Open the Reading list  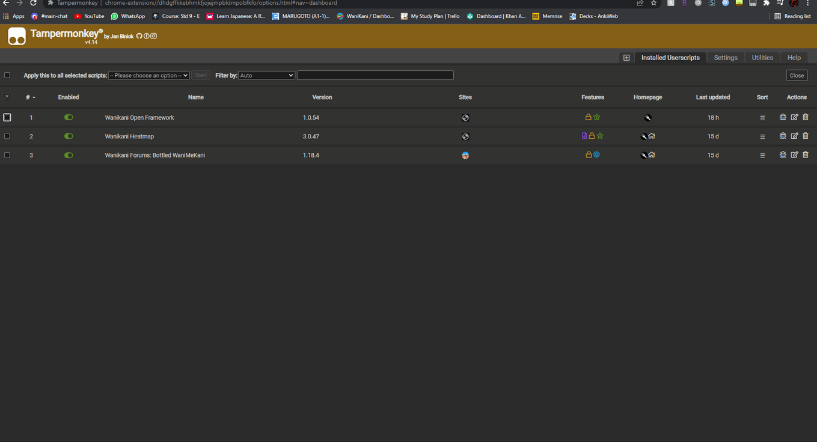[792, 16]
